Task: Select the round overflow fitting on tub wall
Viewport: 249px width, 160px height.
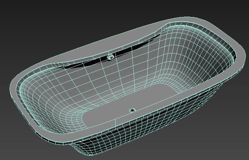Action: click(x=110, y=57)
